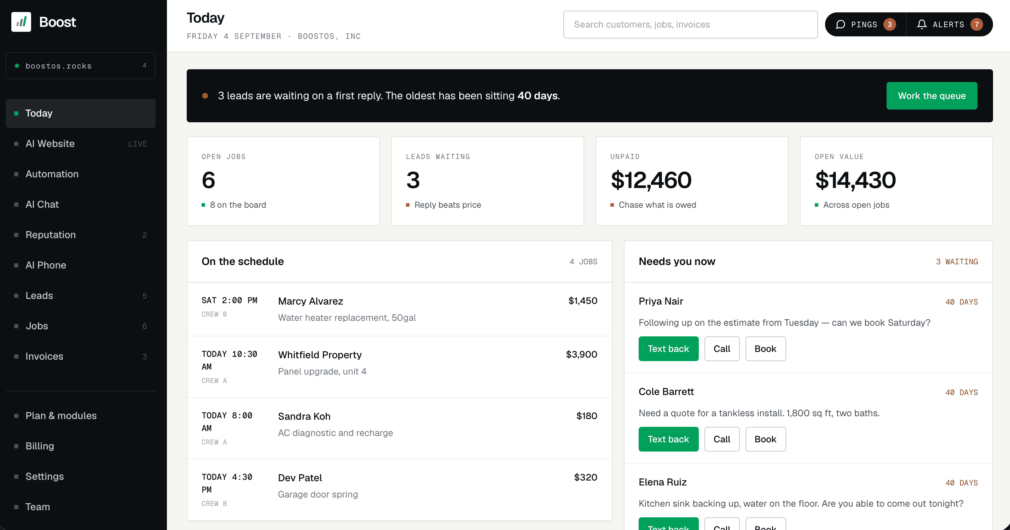Click the LIVE badge on AI Website
1010x530 pixels.
[138, 144]
